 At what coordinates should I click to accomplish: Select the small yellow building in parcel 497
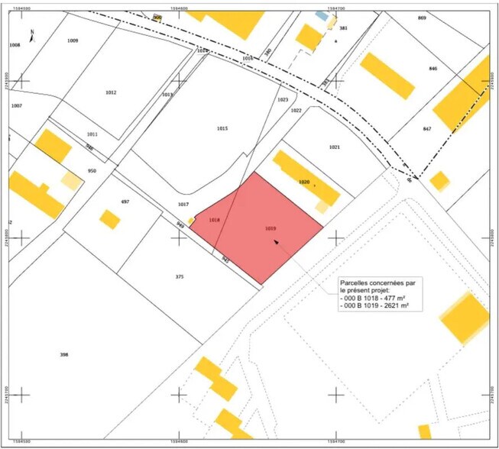click(x=110, y=220)
